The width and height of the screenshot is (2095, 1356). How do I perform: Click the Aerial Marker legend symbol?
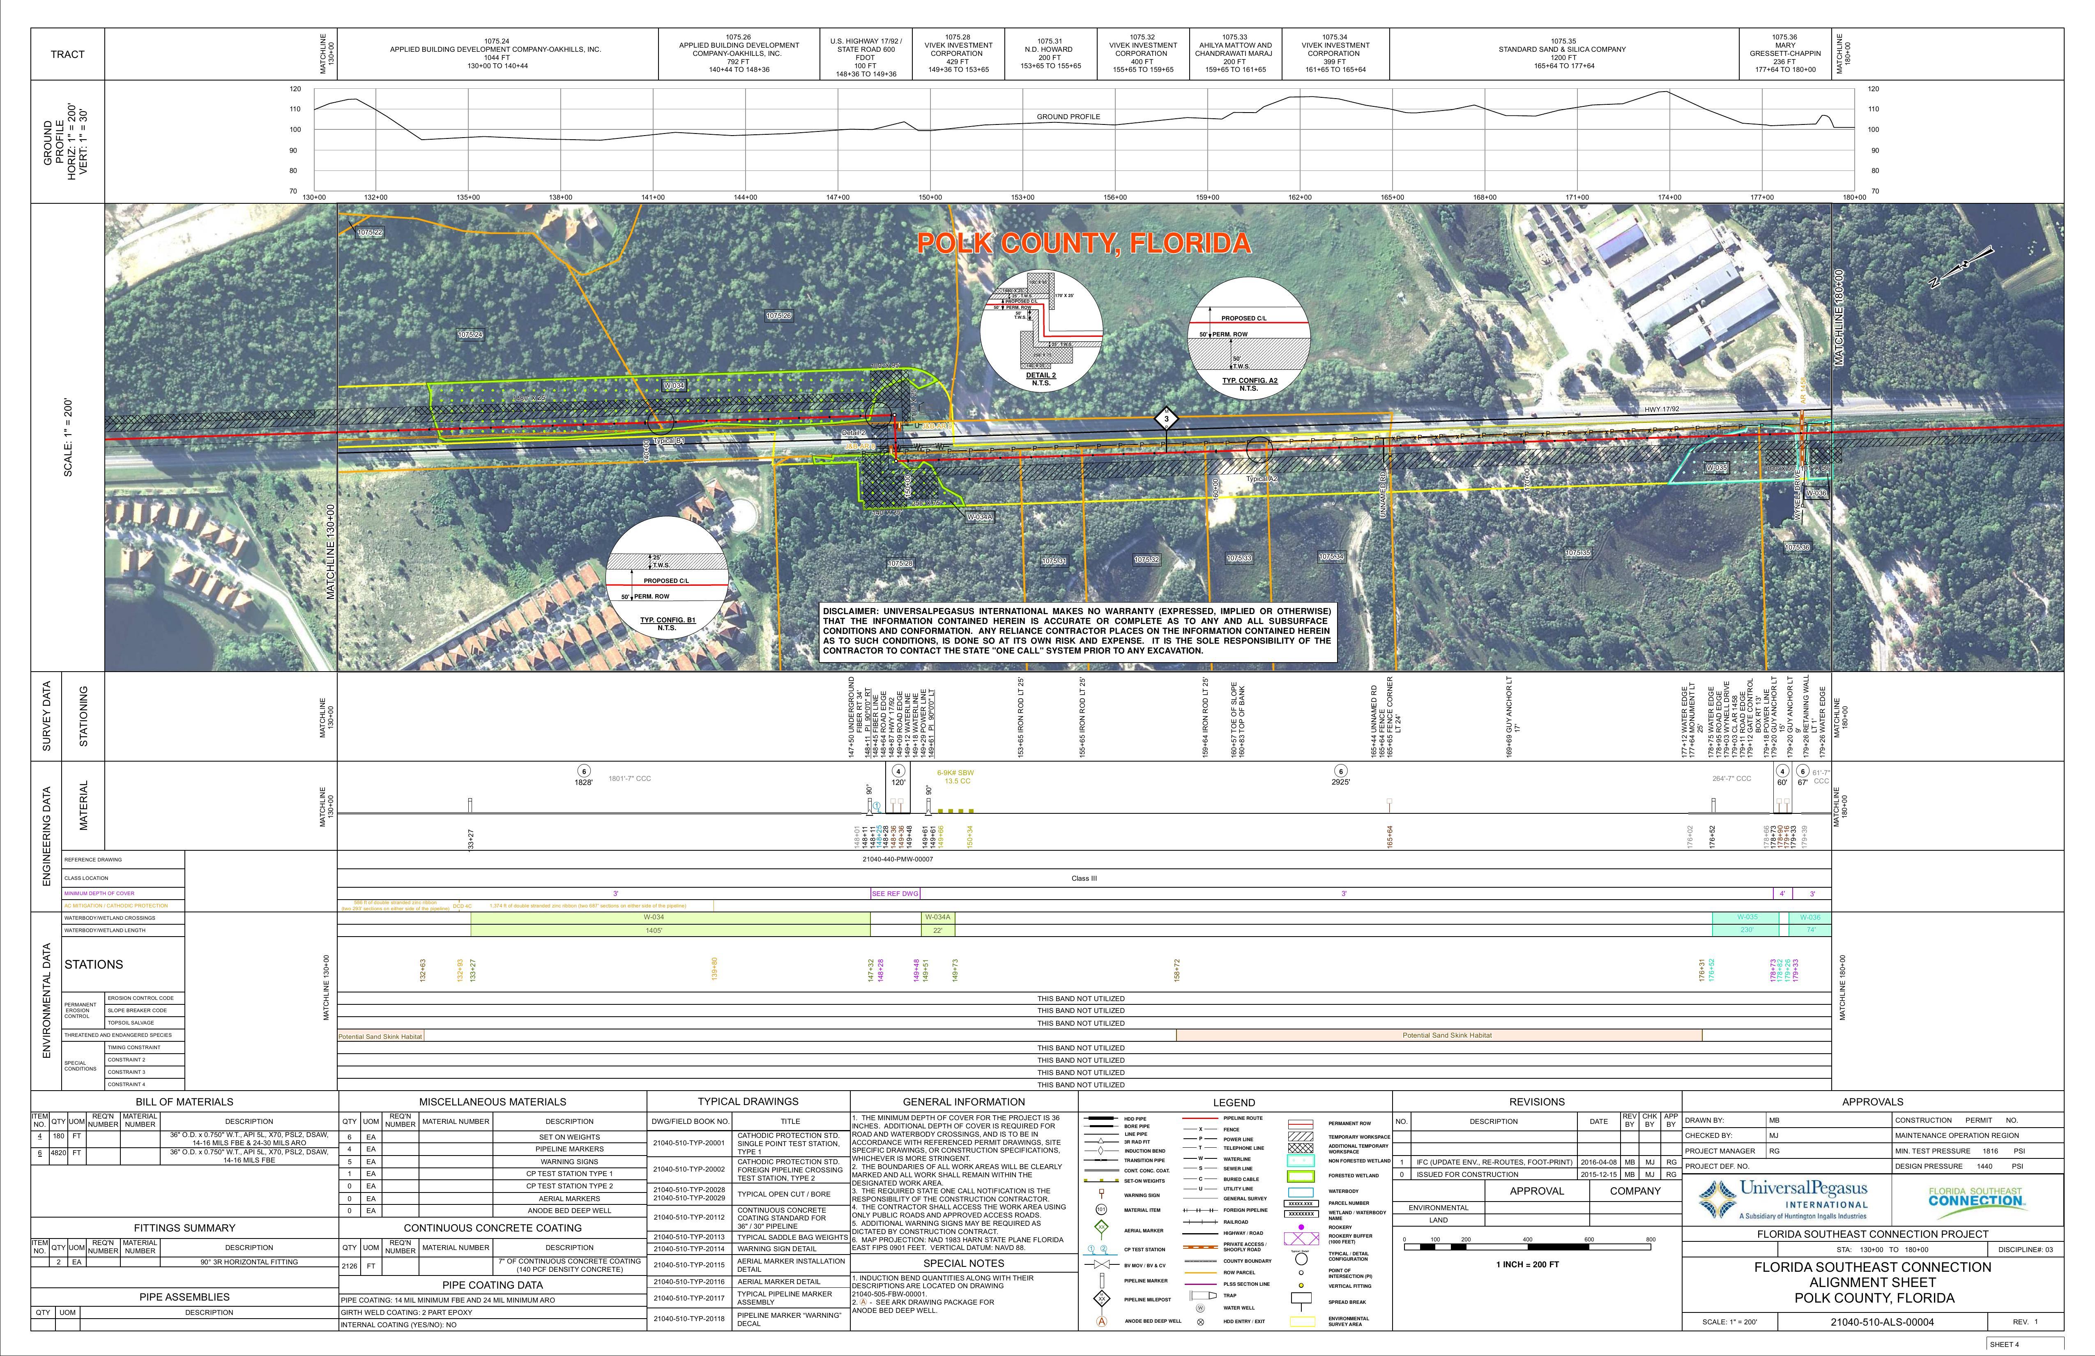pyautogui.click(x=1102, y=1227)
